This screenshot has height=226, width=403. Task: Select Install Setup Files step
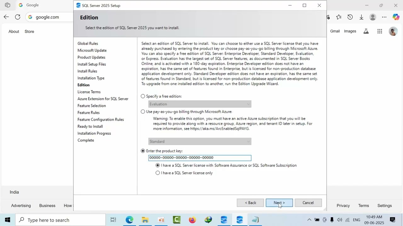click(x=92, y=64)
